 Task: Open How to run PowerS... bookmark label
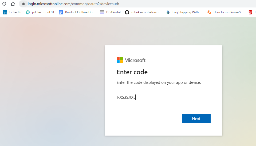(x=228, y=12)
